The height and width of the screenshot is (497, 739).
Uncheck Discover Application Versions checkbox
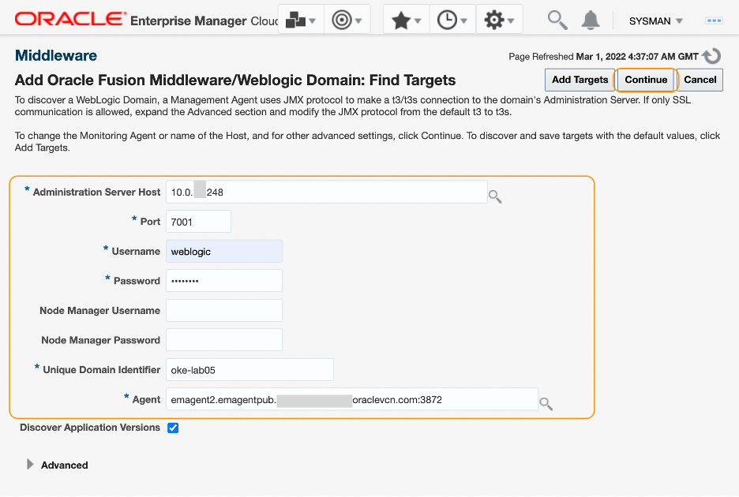tap(173, 428)
